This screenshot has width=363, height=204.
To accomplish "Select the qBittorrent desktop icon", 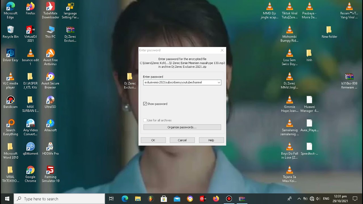I will [x=30, y=149].
